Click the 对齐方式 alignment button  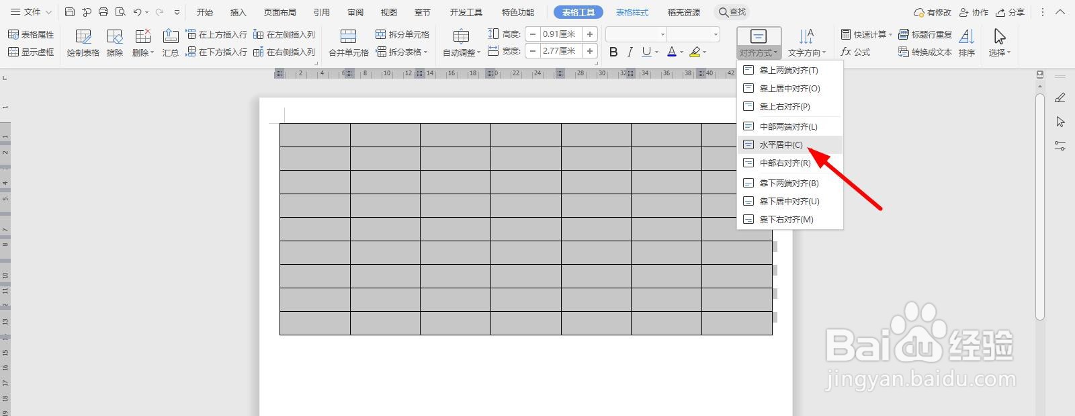tap(759, 43)
